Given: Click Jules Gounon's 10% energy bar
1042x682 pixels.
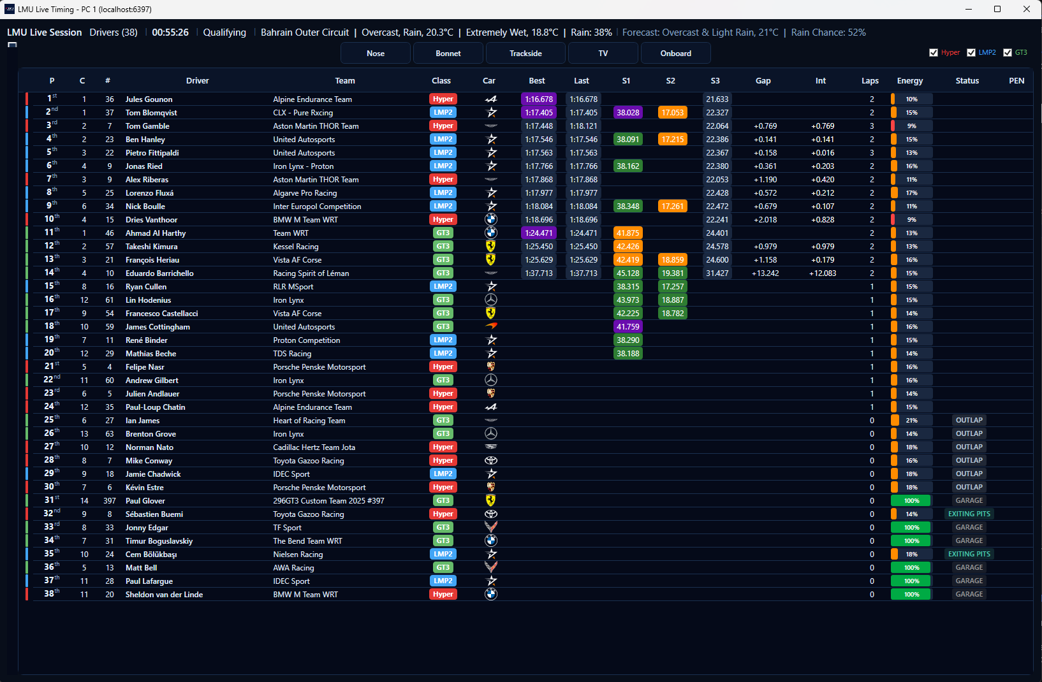Looking at the screenshot, I should (x=911, y=99).
